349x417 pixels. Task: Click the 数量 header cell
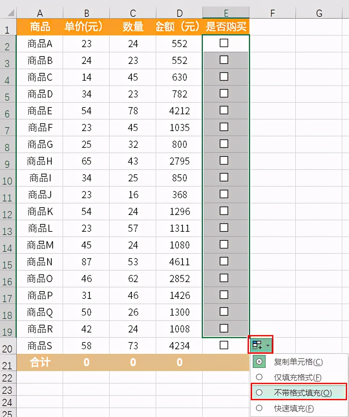[x=133, y=27]
